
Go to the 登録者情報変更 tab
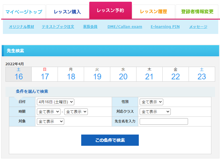(x=197, y=12)
